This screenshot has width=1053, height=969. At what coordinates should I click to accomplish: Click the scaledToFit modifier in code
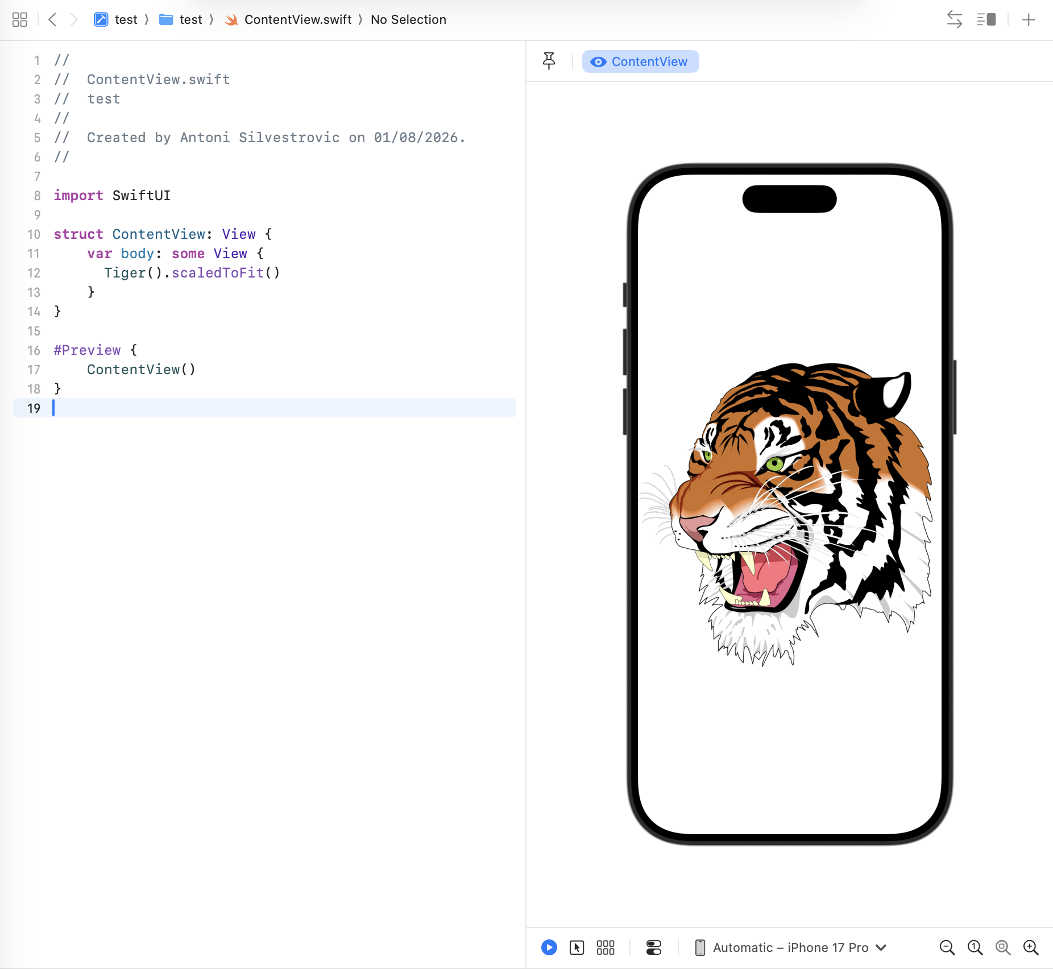(218, 273)
